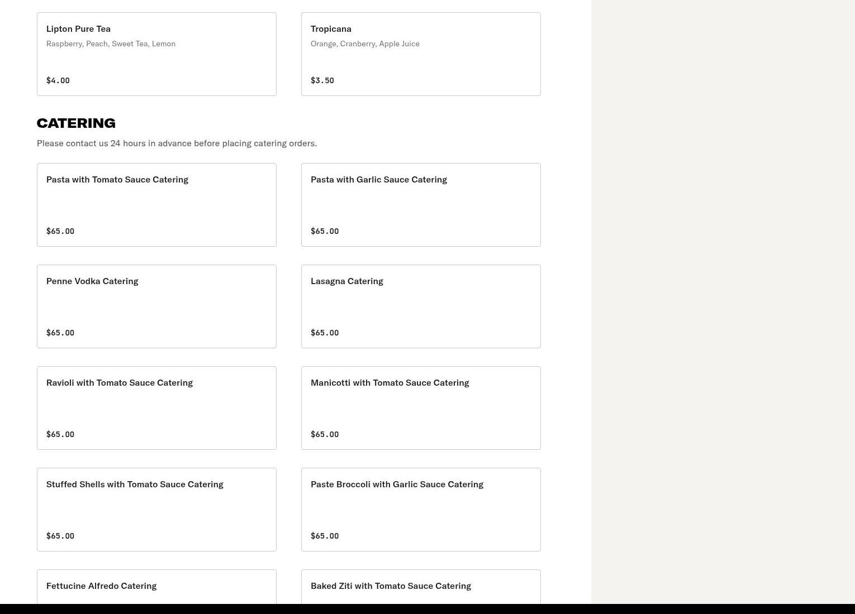Screen dimensions: 855x614
Task: Choose the Lasagna Catering item
Action: pos(421,306)
